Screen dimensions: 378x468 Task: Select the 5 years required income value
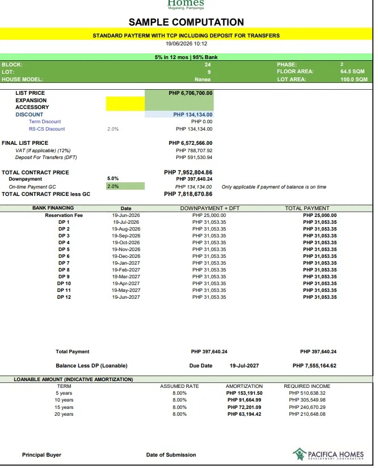click(x=307, y=393)
